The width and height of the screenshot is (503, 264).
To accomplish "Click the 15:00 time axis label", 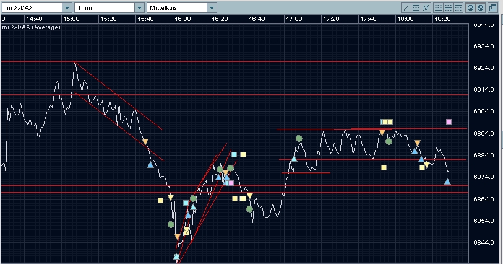I will 71,19.
